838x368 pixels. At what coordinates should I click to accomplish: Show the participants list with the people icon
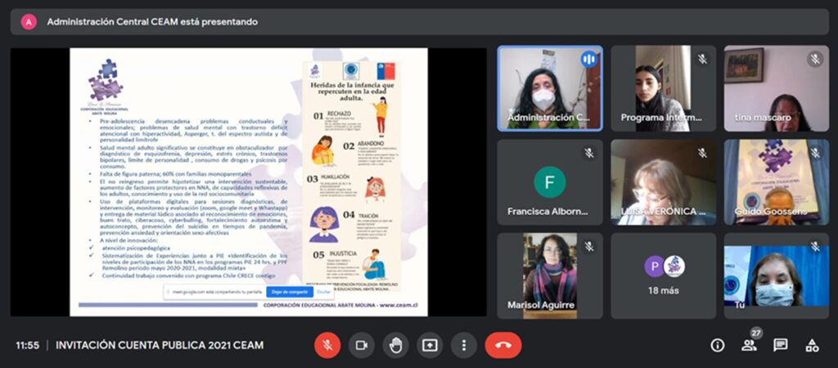point(749,345)
